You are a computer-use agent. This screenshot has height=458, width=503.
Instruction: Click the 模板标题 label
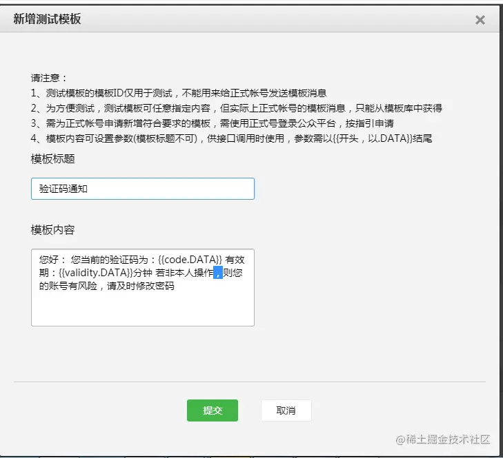coord(53,159)
